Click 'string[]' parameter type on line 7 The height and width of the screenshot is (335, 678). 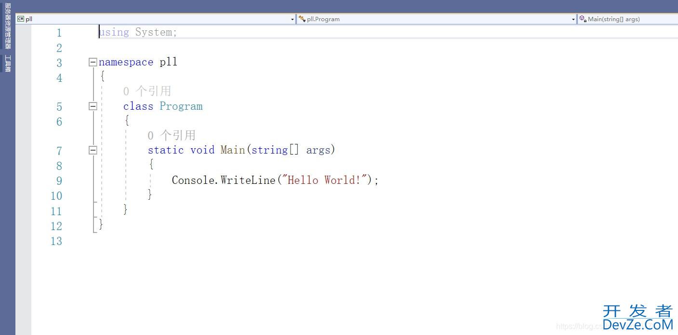(275, 150)
